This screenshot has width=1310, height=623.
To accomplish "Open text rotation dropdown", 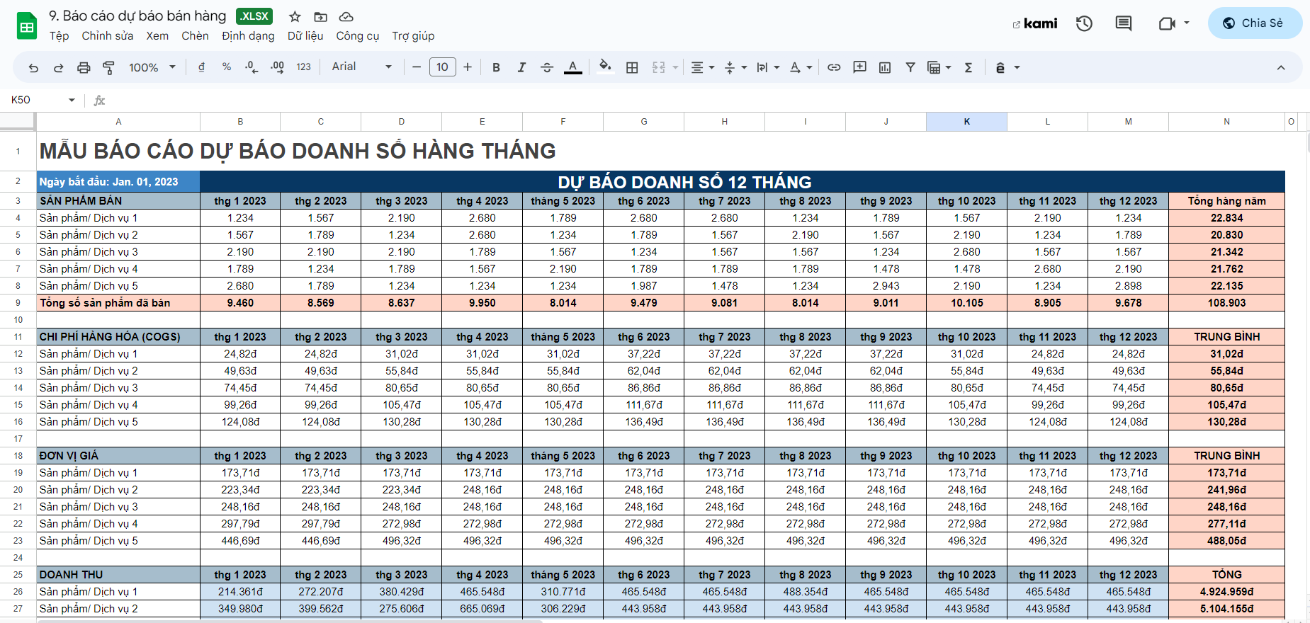I will (x=801, y=67).
